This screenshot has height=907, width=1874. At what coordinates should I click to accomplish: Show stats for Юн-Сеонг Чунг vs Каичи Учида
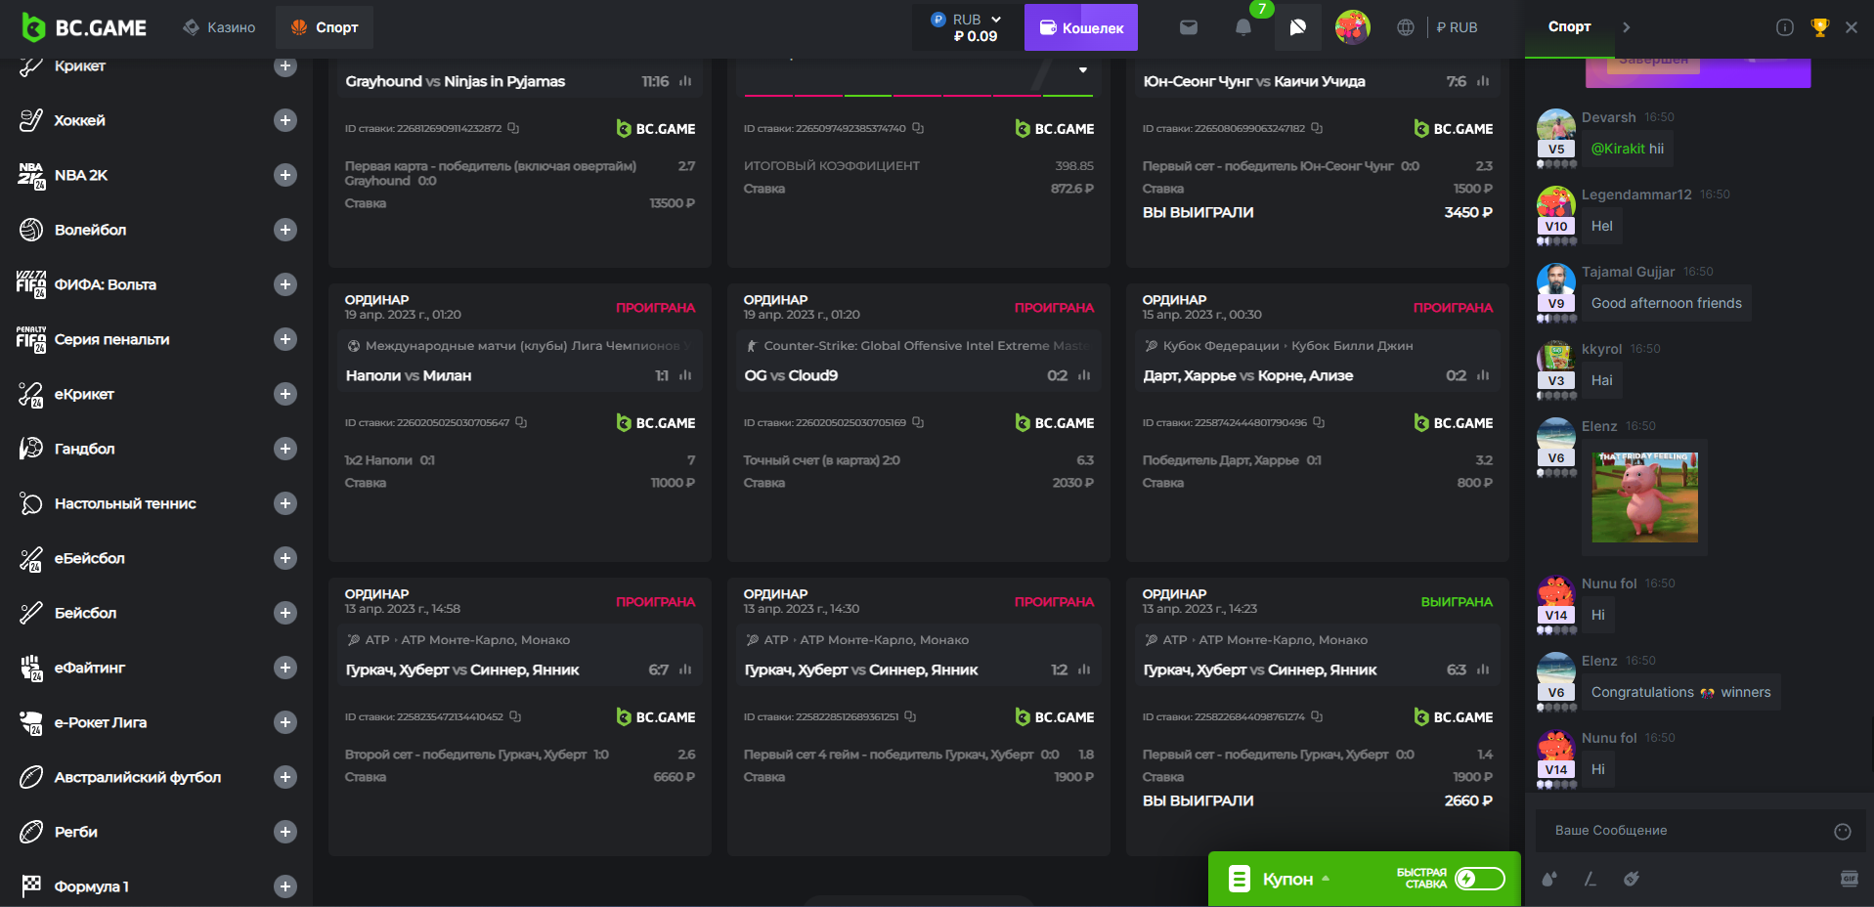click(x=1483, y=81)
